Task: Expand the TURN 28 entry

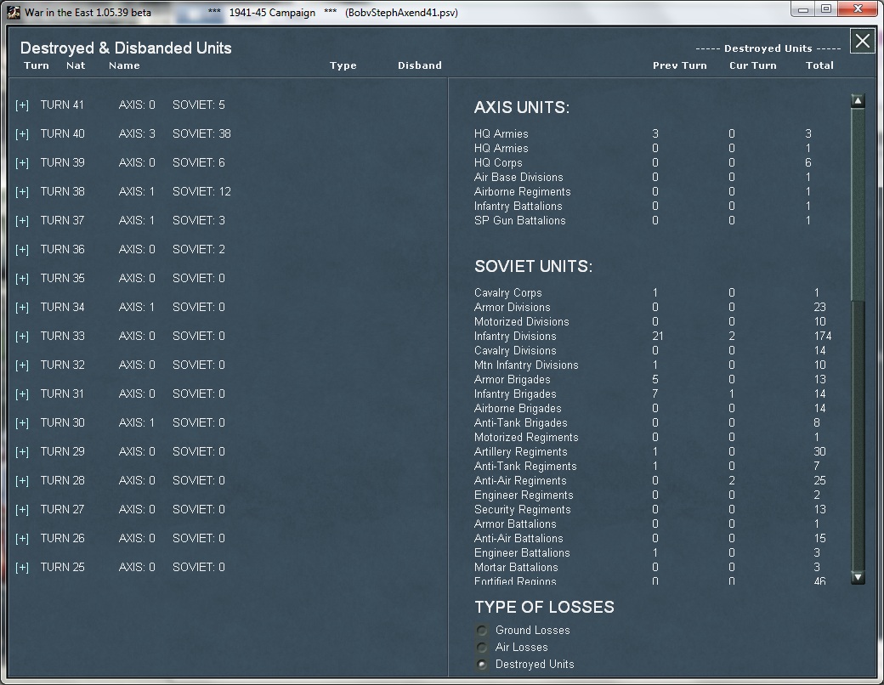Action: 22,481
